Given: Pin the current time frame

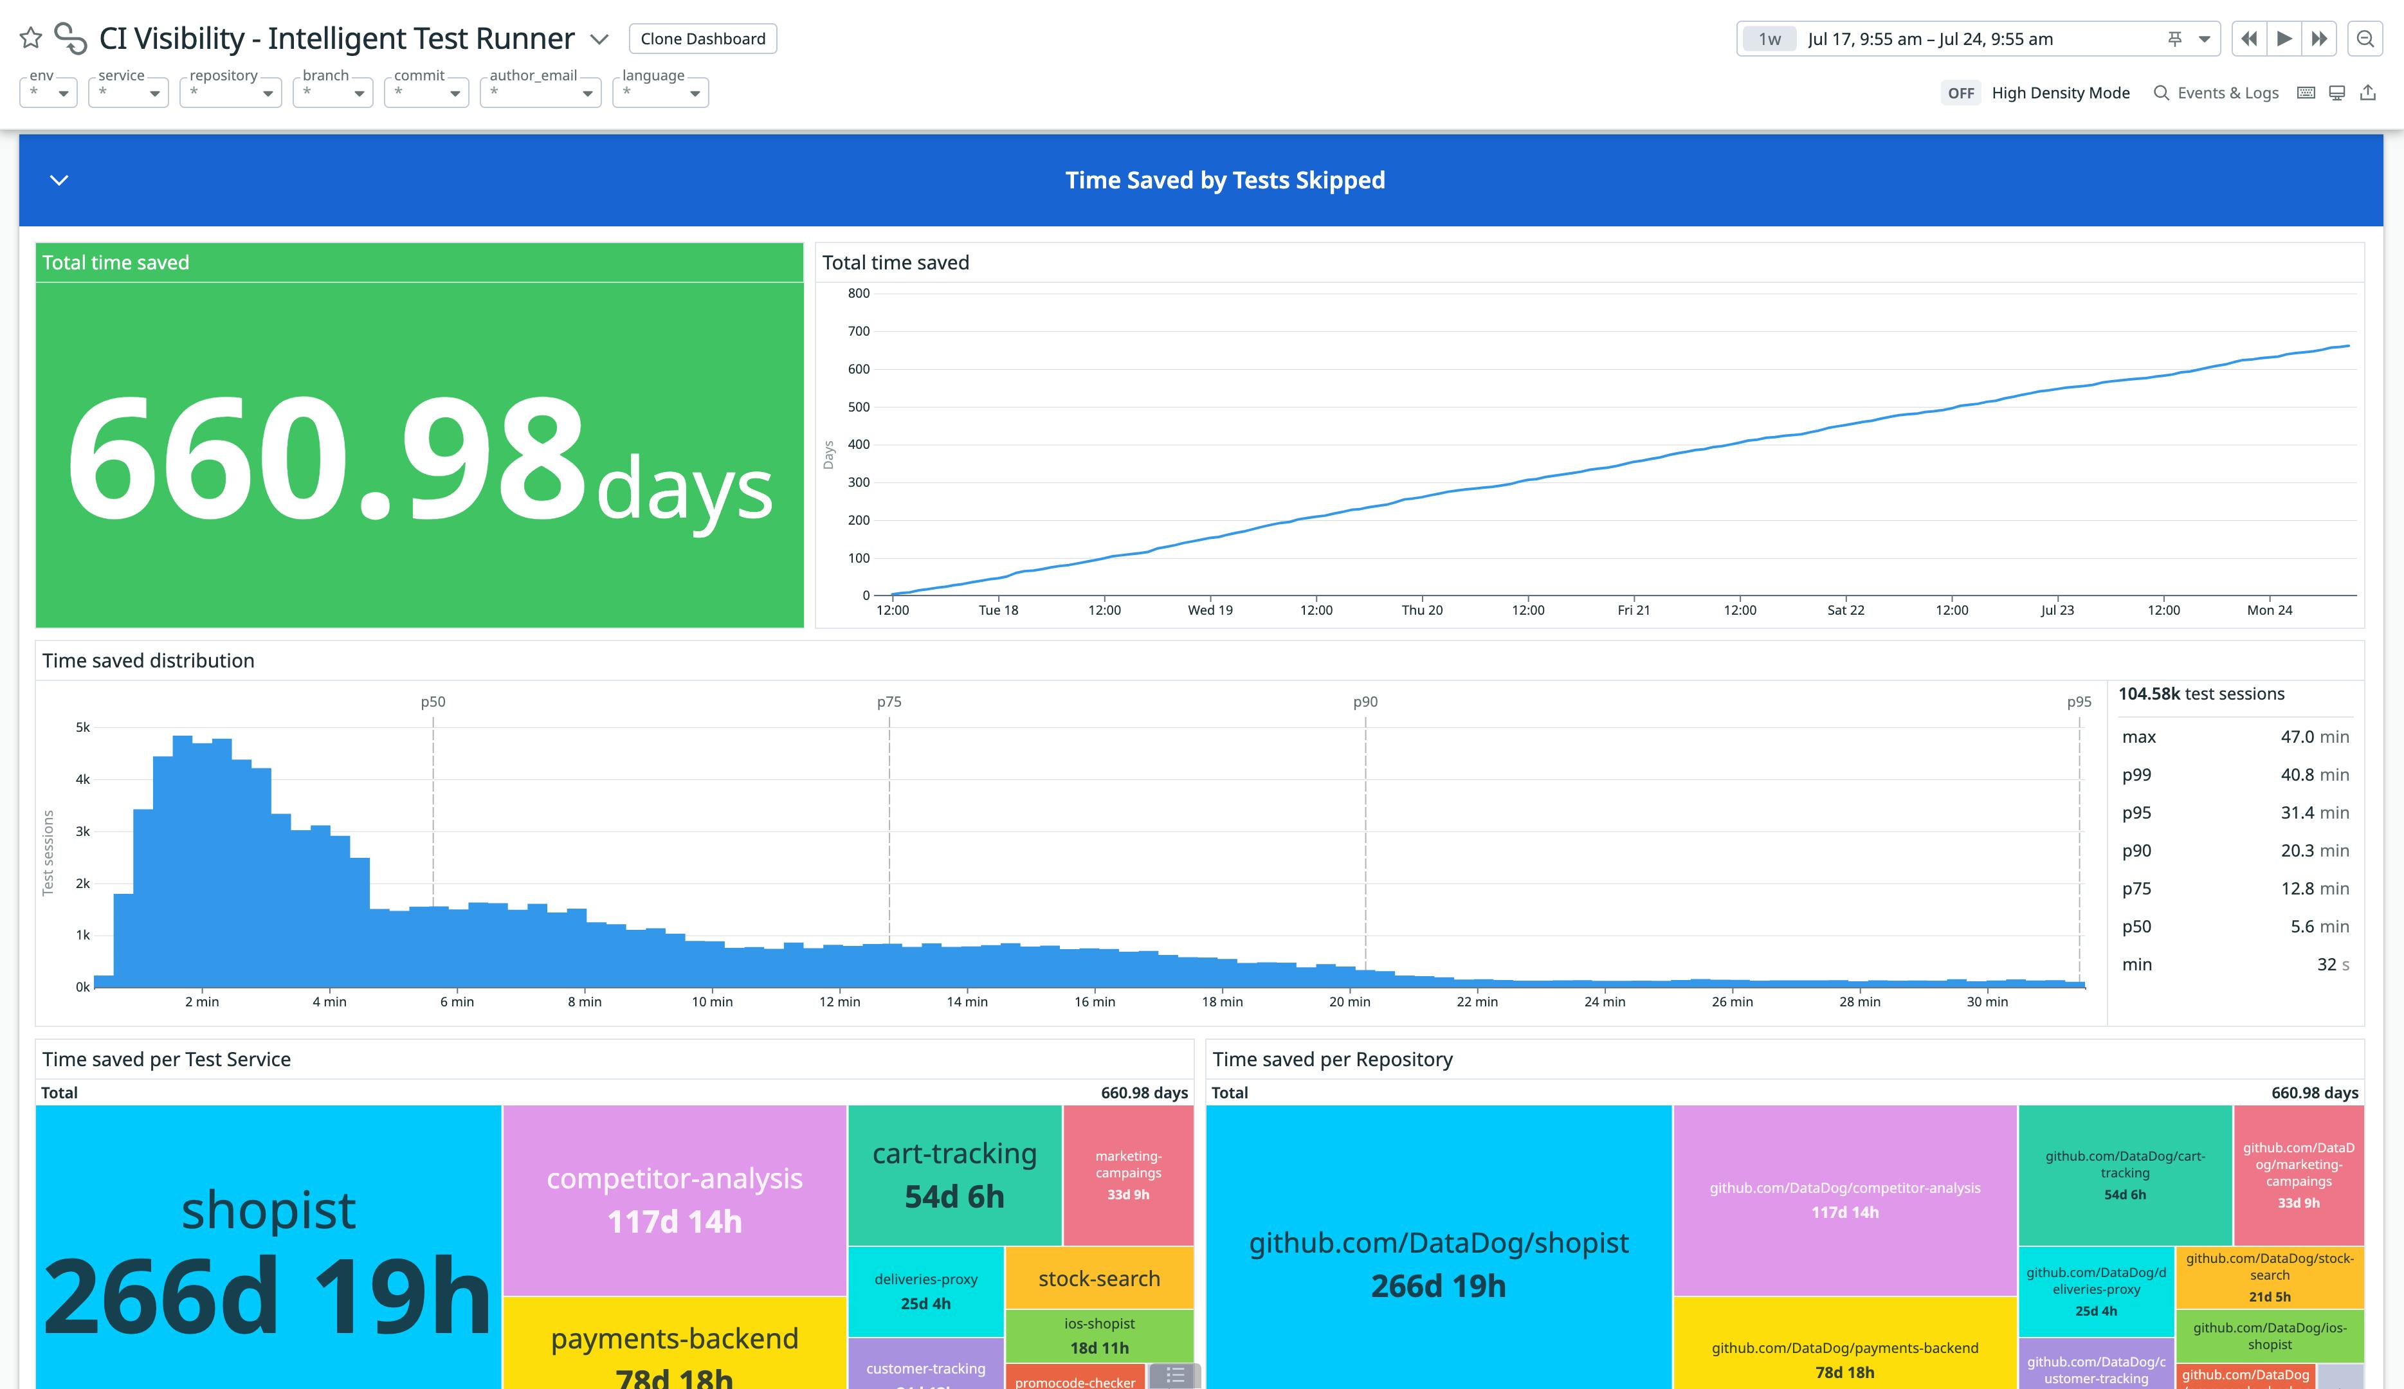Looking at the screenshot, I should [x=2174, y=38].
